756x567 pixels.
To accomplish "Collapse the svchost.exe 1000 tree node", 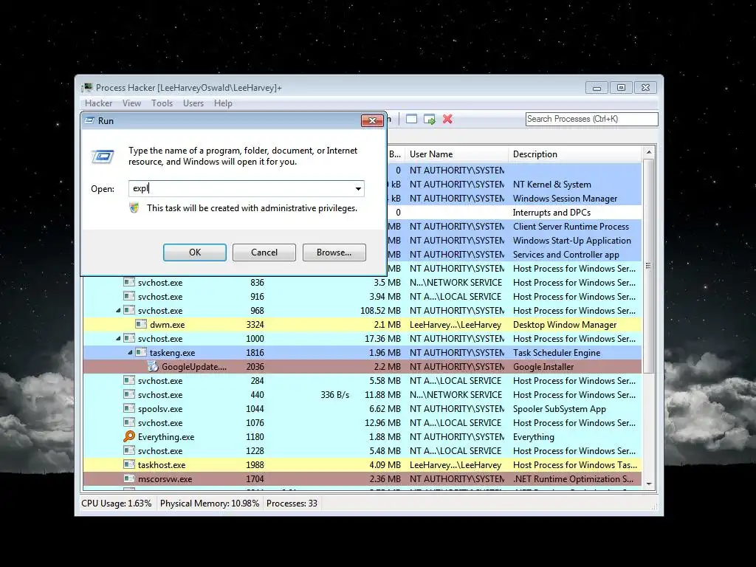I will (x=118, y=338).
